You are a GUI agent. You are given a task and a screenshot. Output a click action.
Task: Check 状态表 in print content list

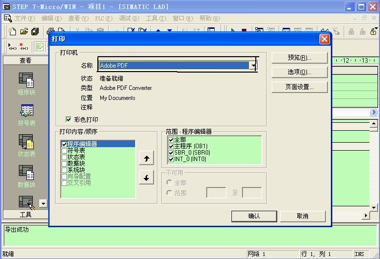click(64, 157)
